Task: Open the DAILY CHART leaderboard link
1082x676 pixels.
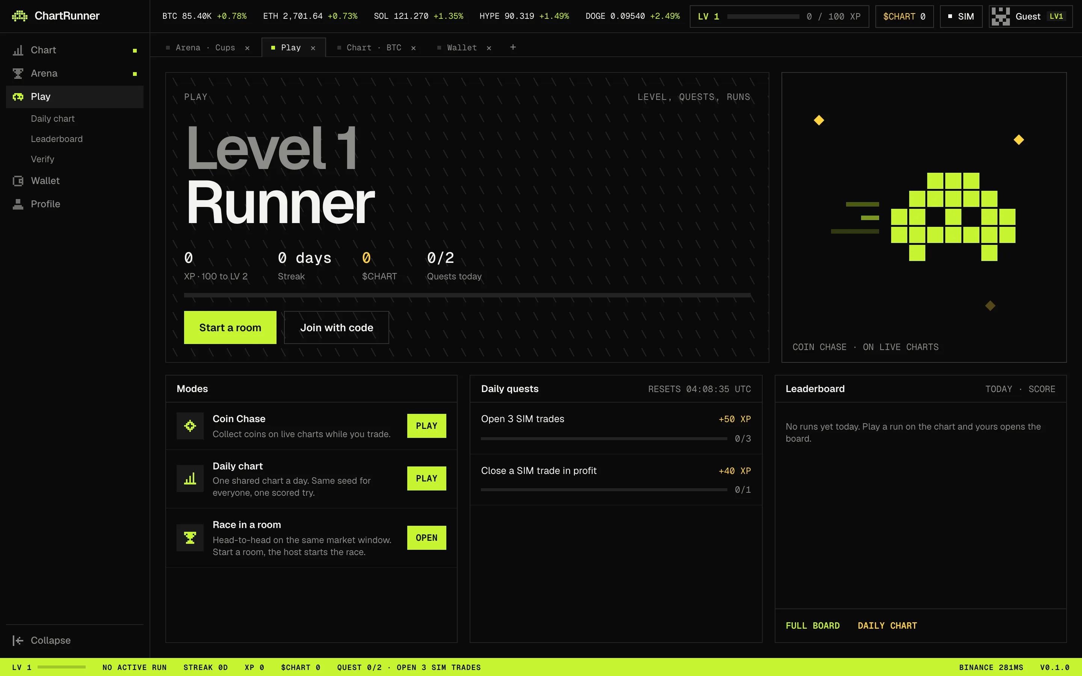Action: pos(887,625)
